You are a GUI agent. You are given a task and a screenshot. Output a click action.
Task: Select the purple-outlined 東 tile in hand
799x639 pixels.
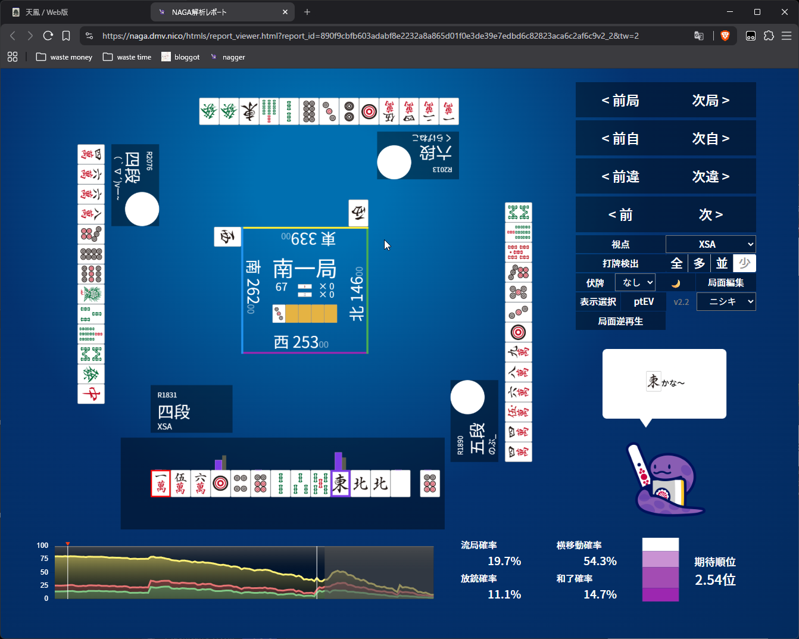click(x=341, y=483)
